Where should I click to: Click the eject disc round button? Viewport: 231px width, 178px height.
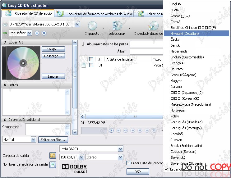click(x=37, y=33)
